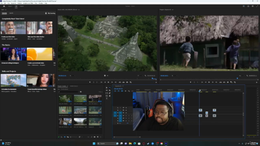Open Source monitor wrench settings
This screenshot has width=260, height=146.
(145, 76)
